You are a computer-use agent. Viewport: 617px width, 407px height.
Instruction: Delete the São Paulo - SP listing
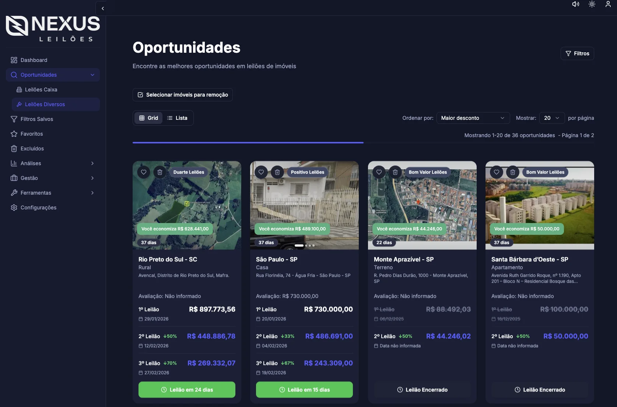277,172
